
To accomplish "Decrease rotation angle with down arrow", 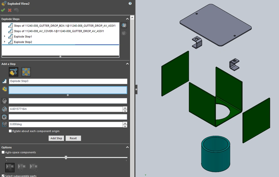I will (125, 126).
